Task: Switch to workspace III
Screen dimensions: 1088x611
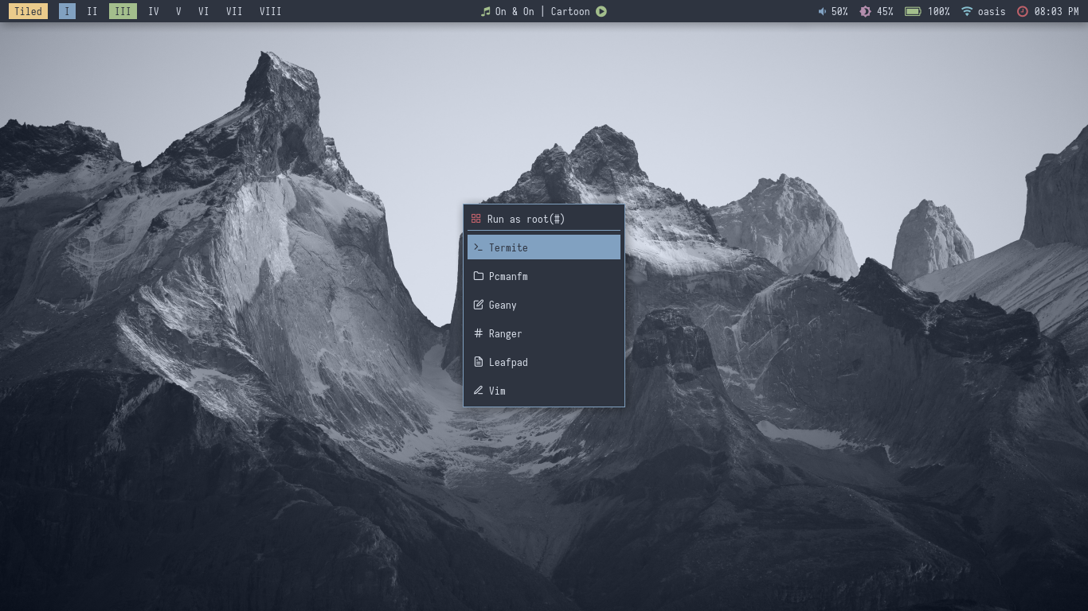Action: [x=123, y=11]
